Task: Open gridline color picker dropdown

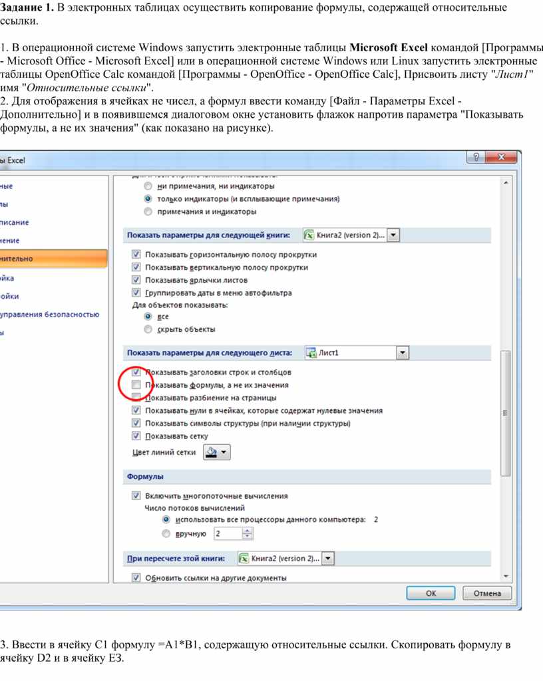Action: pos(217,452)
